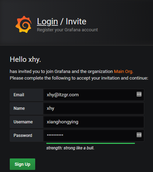Click the 'strong like a bull' strength text
The image size is (153, 172).
point(70,148)
